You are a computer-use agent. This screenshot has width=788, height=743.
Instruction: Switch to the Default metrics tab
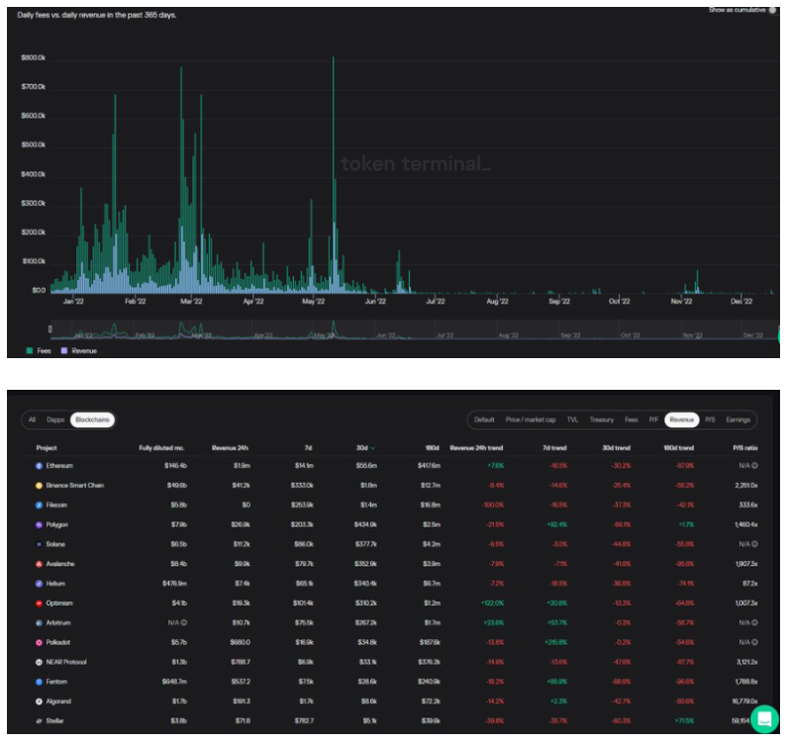click(x=484, y=419)
